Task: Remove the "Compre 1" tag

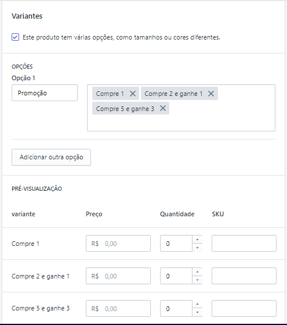Action: [x=133, y=94]
